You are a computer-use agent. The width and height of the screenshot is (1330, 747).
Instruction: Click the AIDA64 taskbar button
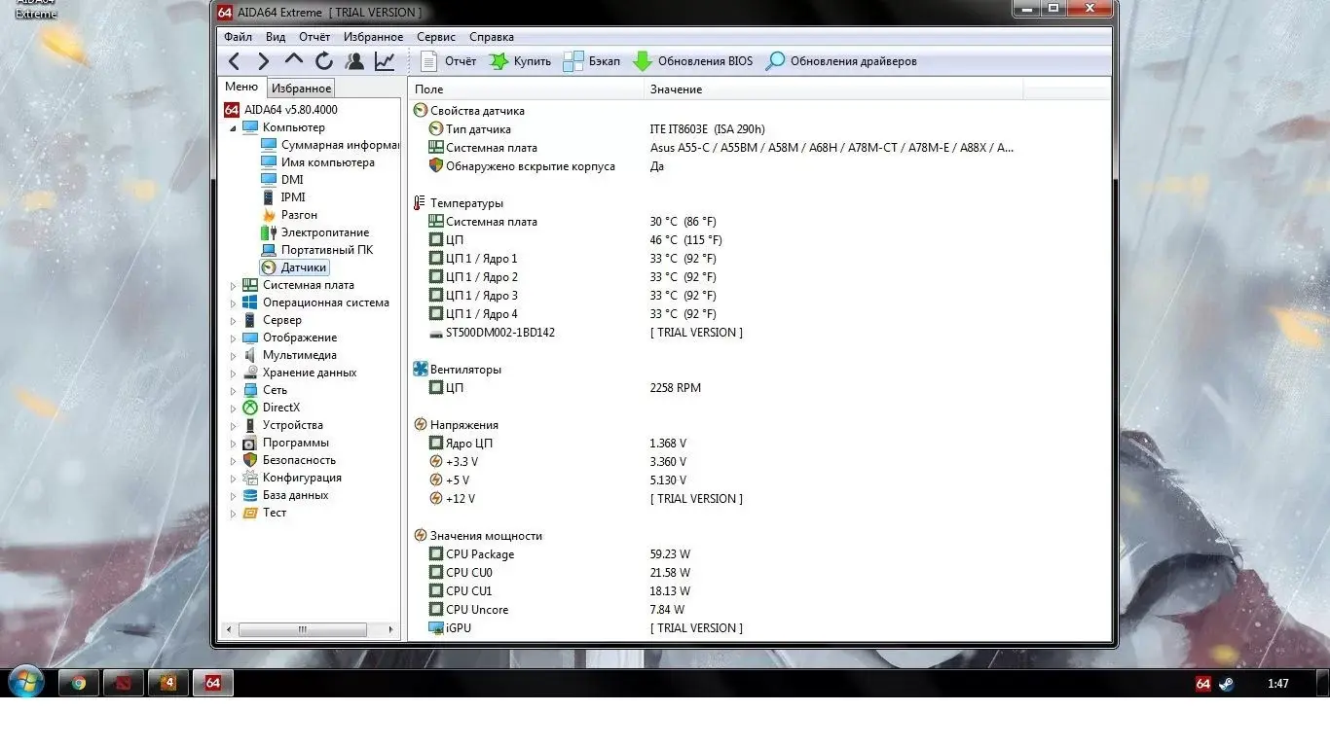(x=213, y=683)
